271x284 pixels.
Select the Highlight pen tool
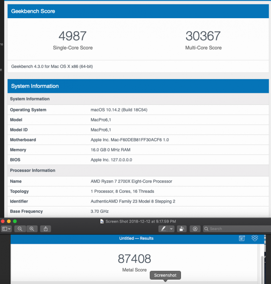(x=163, y=229)
